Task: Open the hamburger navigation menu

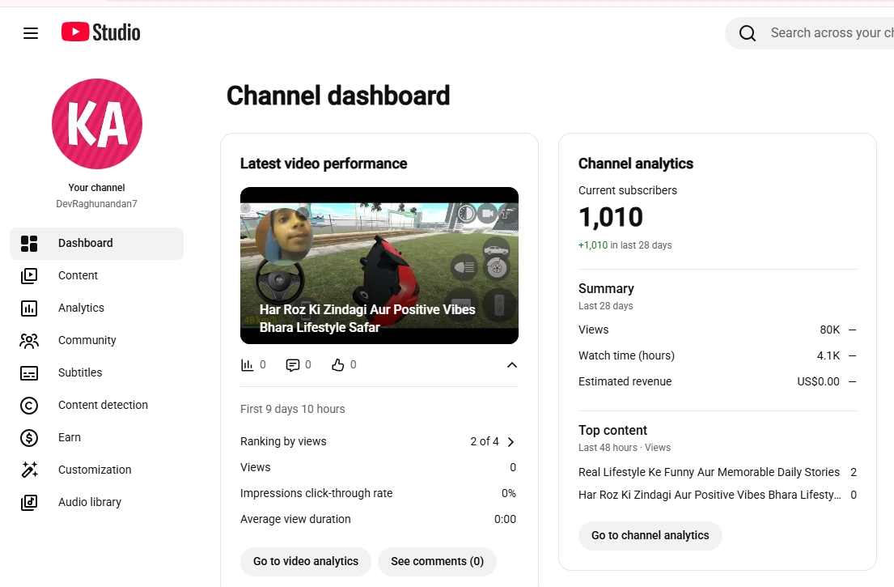Action: (x=31, y=33)
